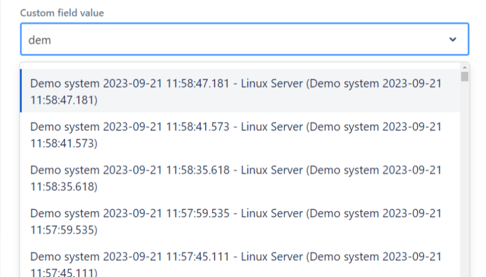Click the "Custom field value" label
Viewport: 486px width, 277px height.
(x=62, y=13)
